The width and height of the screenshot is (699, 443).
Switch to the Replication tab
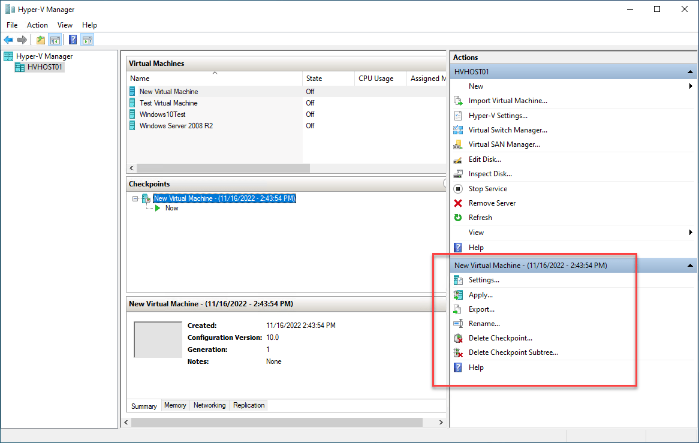coord(249,405)
